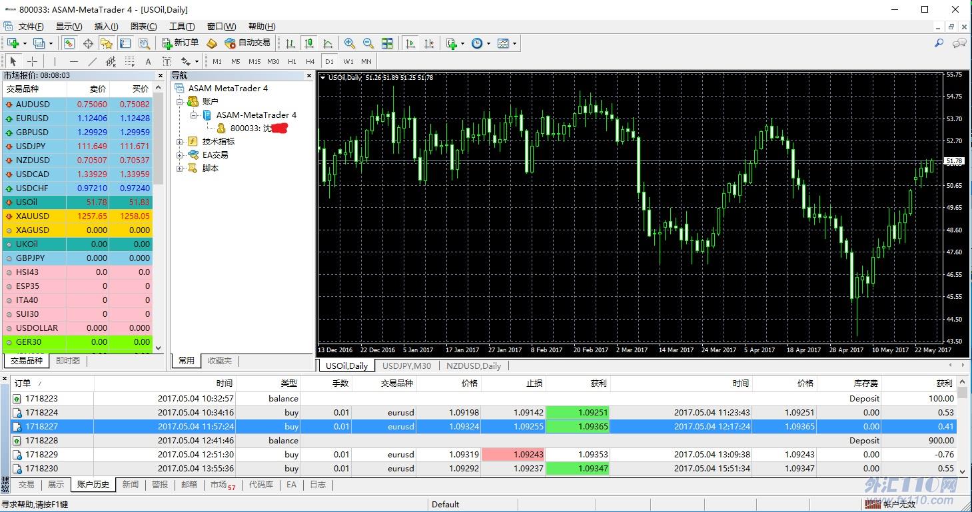
Task: Open the new chart icon
Action: (13, 43)
